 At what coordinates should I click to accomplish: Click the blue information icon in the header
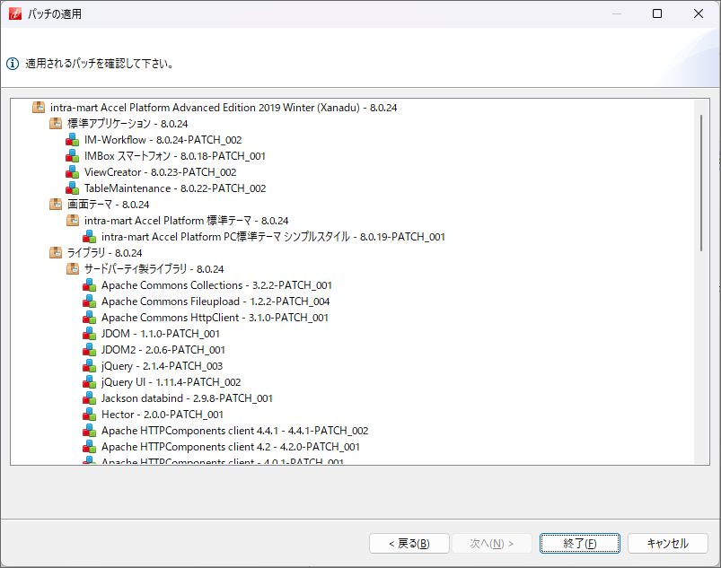pyautogui.click(x=13, y=64)
